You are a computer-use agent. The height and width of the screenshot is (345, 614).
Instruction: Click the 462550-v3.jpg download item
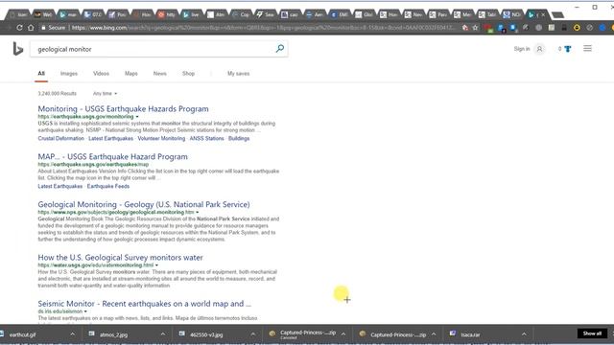pyautogui.click(x=205, y=334)
